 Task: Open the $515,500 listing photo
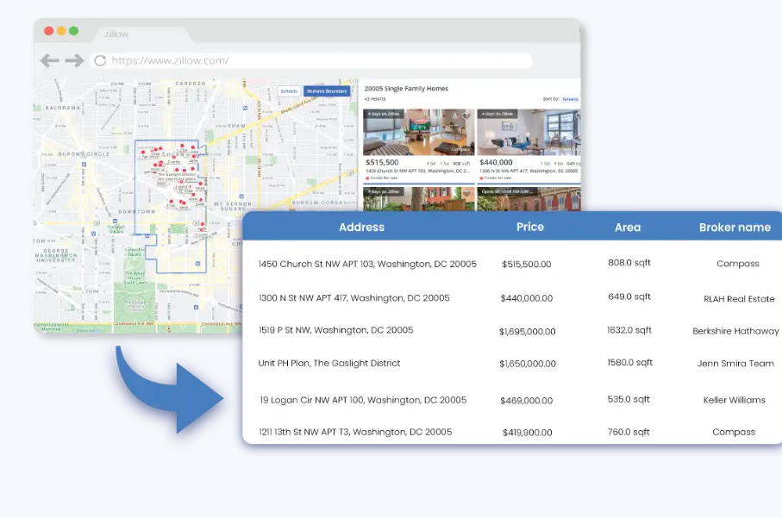[x=419, y=132]
